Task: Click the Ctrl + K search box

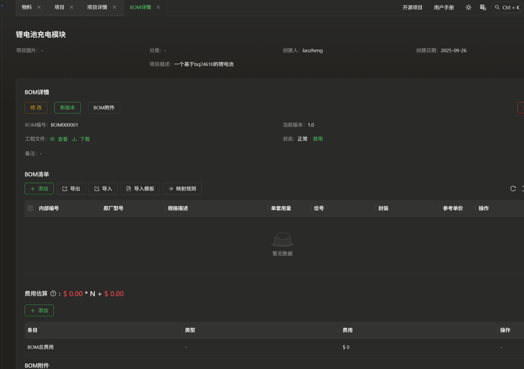Action: [507, 7]
